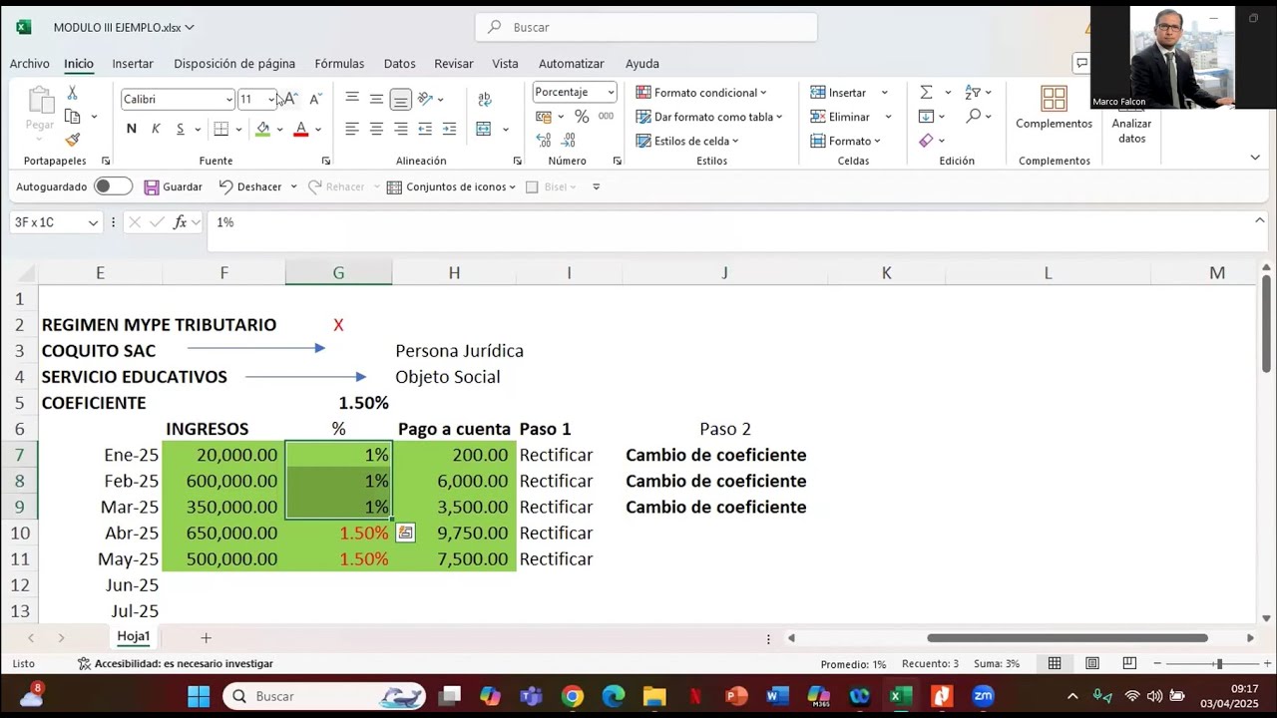The image size is (1277, 718).
Task: Increase font size with larger A icon
Action: pyautogui.click(x=289, y=99)
